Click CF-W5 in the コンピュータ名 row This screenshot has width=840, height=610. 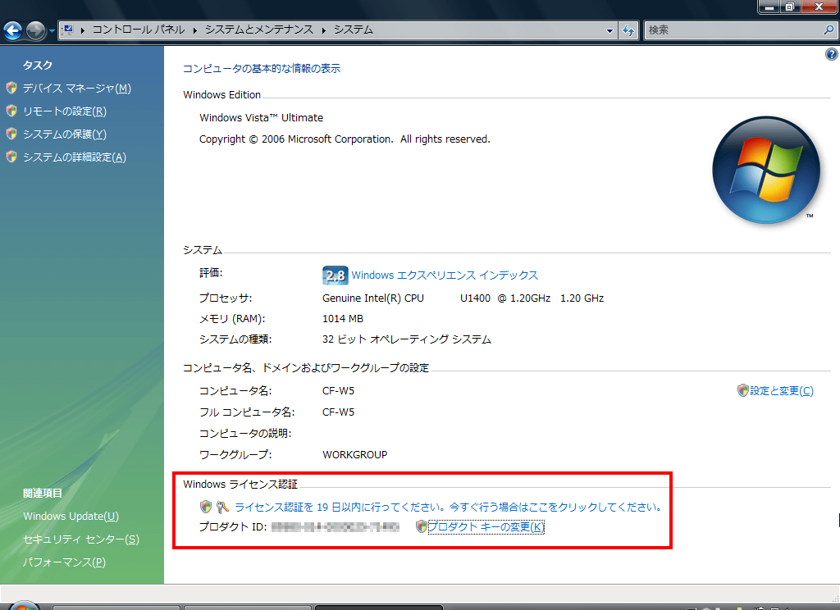(339, 391)
